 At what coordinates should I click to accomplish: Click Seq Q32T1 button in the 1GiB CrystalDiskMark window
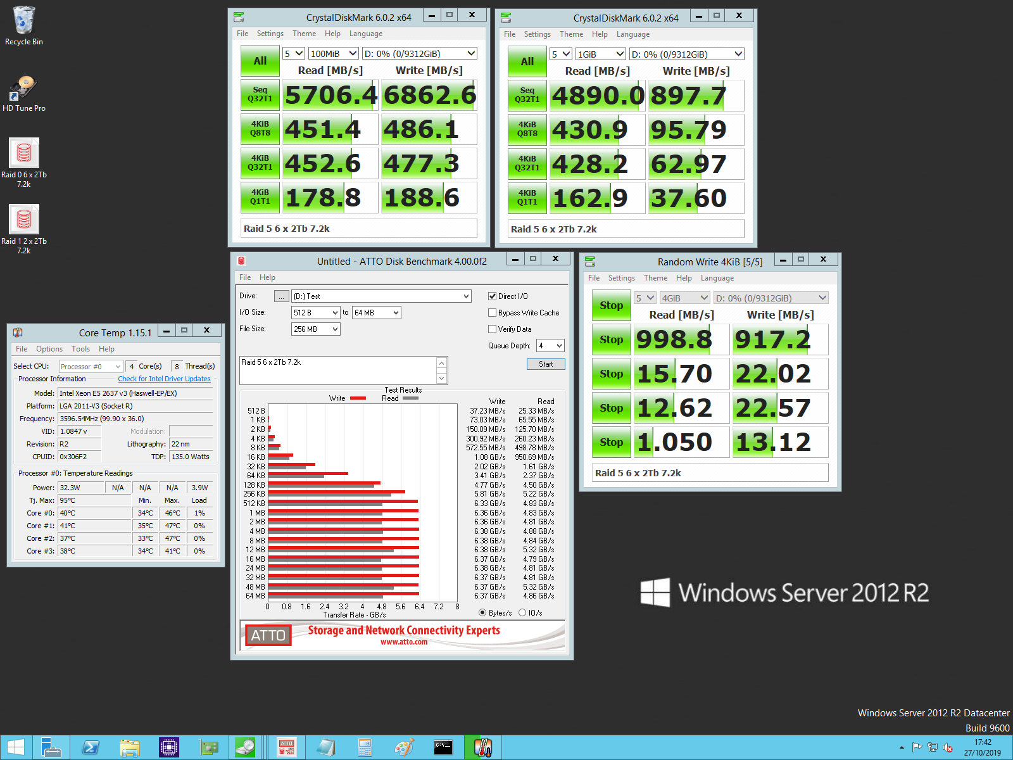(x=527, y=95)
